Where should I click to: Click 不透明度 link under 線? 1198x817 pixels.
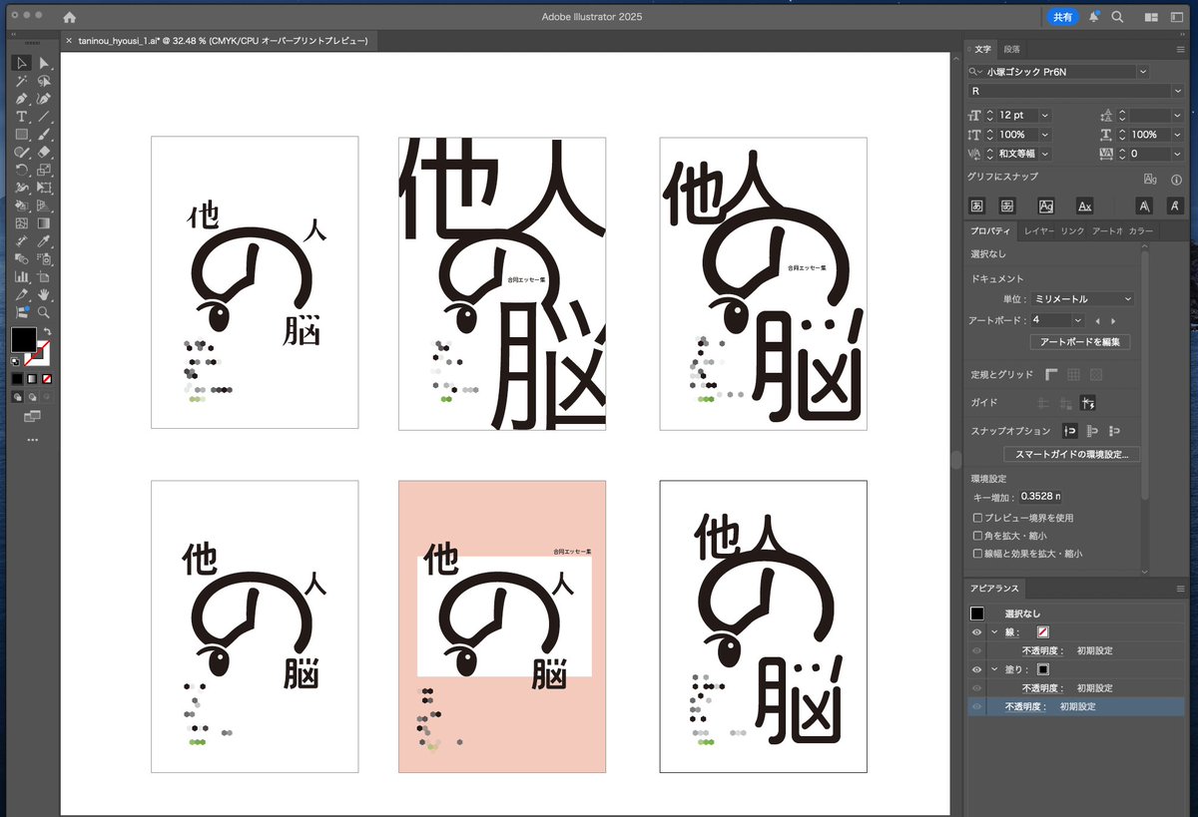pos(1042,650)
